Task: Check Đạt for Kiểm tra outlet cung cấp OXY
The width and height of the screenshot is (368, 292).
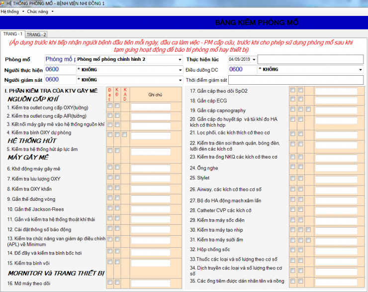Action: point(109,106)
